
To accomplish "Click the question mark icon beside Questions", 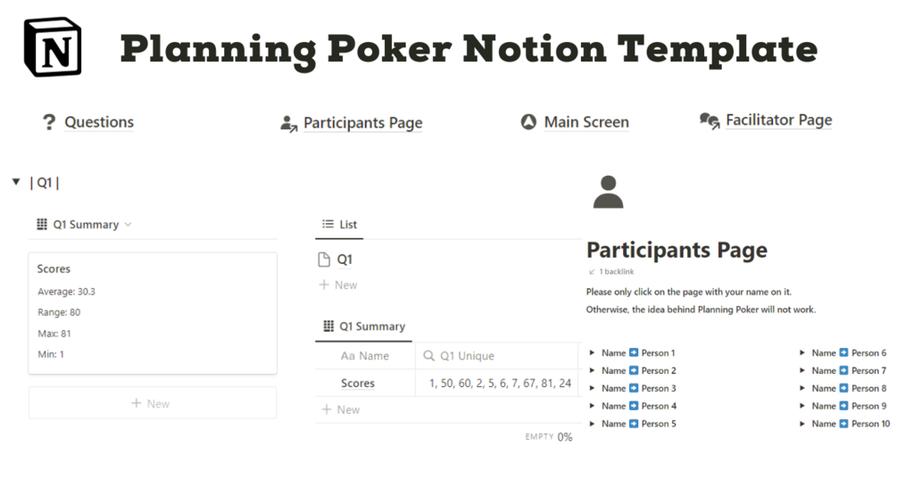I will click(49, 122).
